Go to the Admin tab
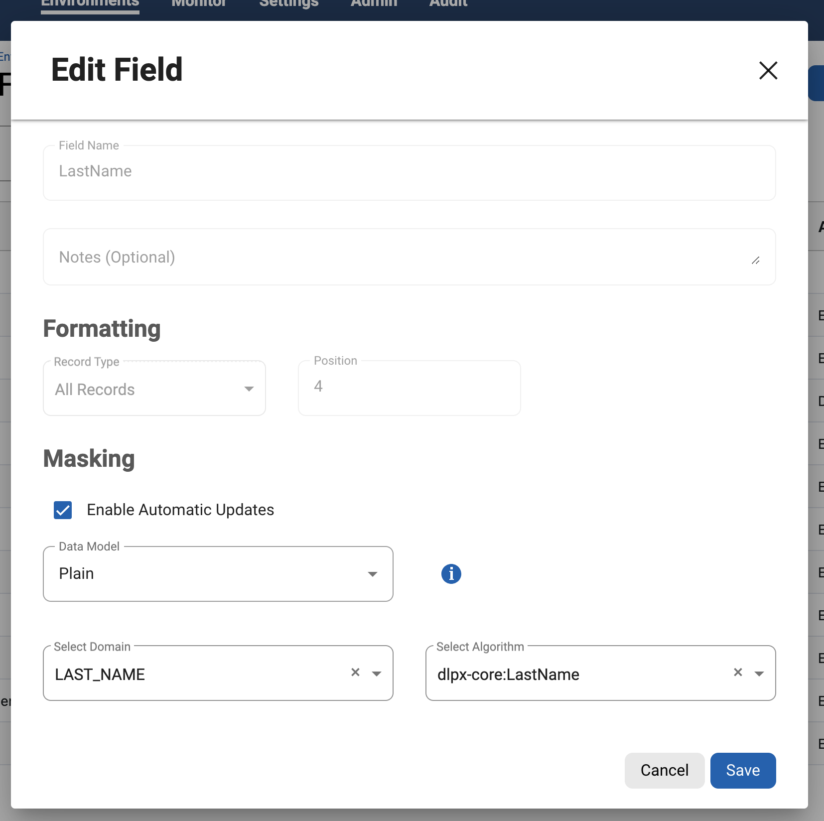 coord(374,4)
